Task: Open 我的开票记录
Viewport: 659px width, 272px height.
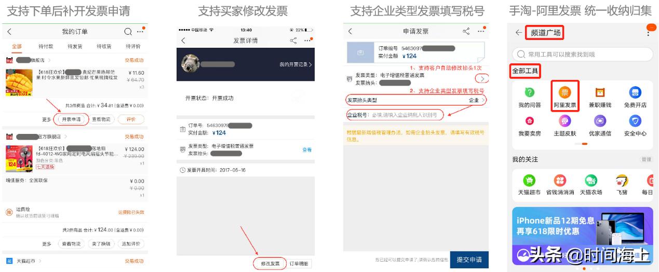Action: pos(296,64)
